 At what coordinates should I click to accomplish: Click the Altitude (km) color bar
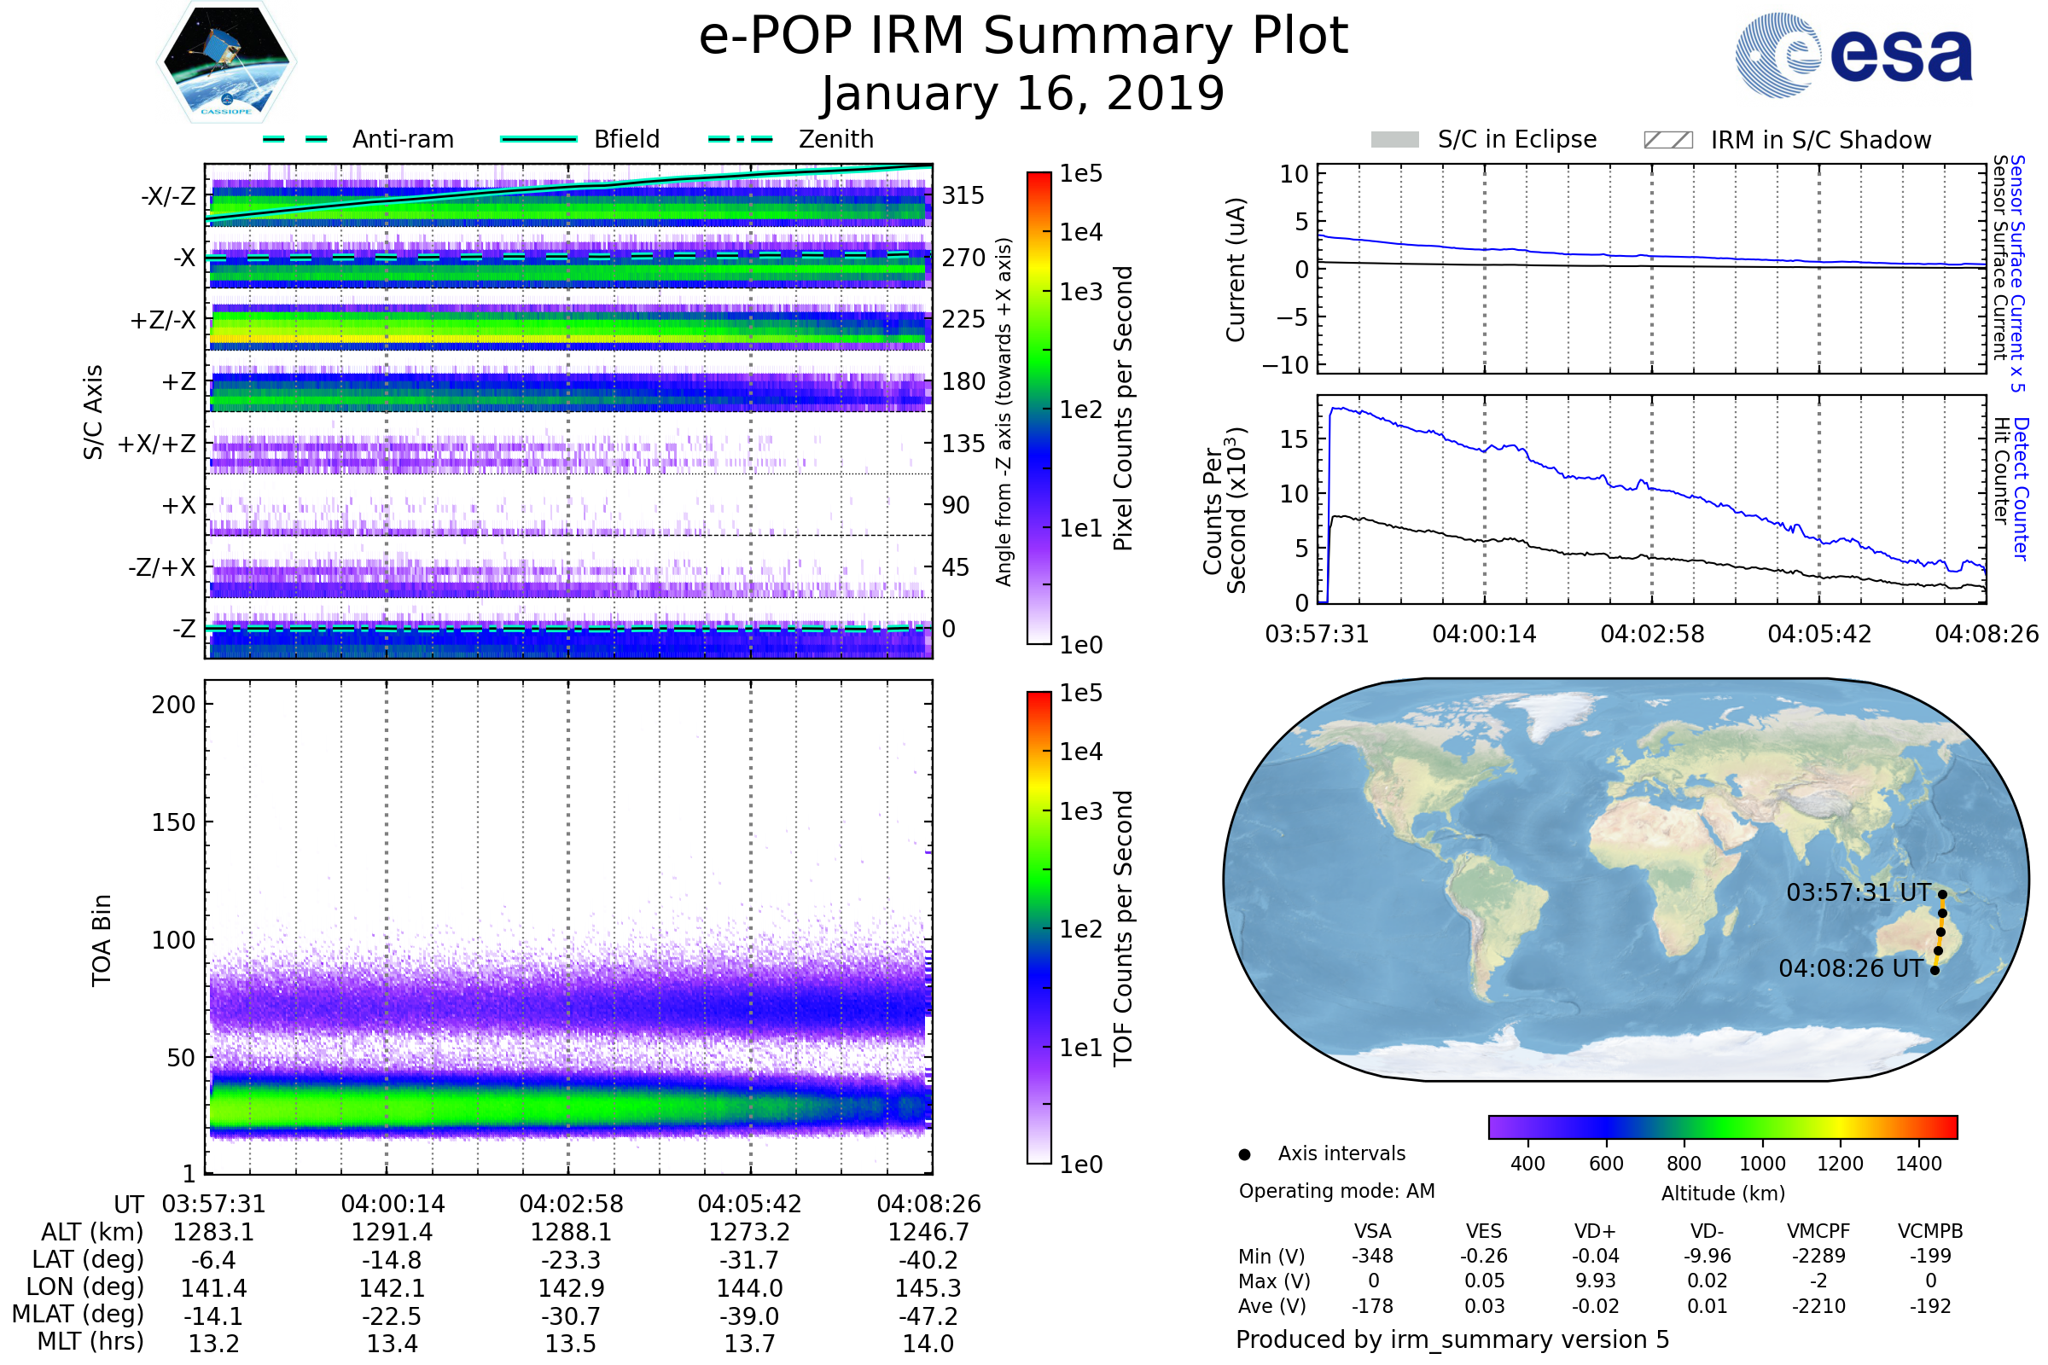click(x=1722, y=1127)
